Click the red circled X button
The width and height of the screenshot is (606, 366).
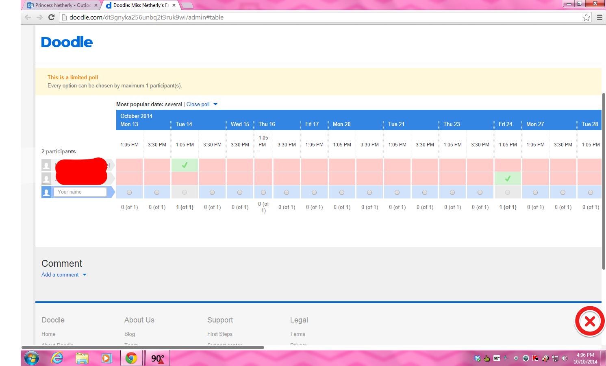point(590,321)
